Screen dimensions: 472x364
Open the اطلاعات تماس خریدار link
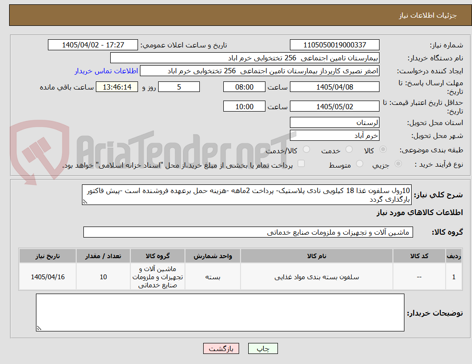(x=106, y=71)
